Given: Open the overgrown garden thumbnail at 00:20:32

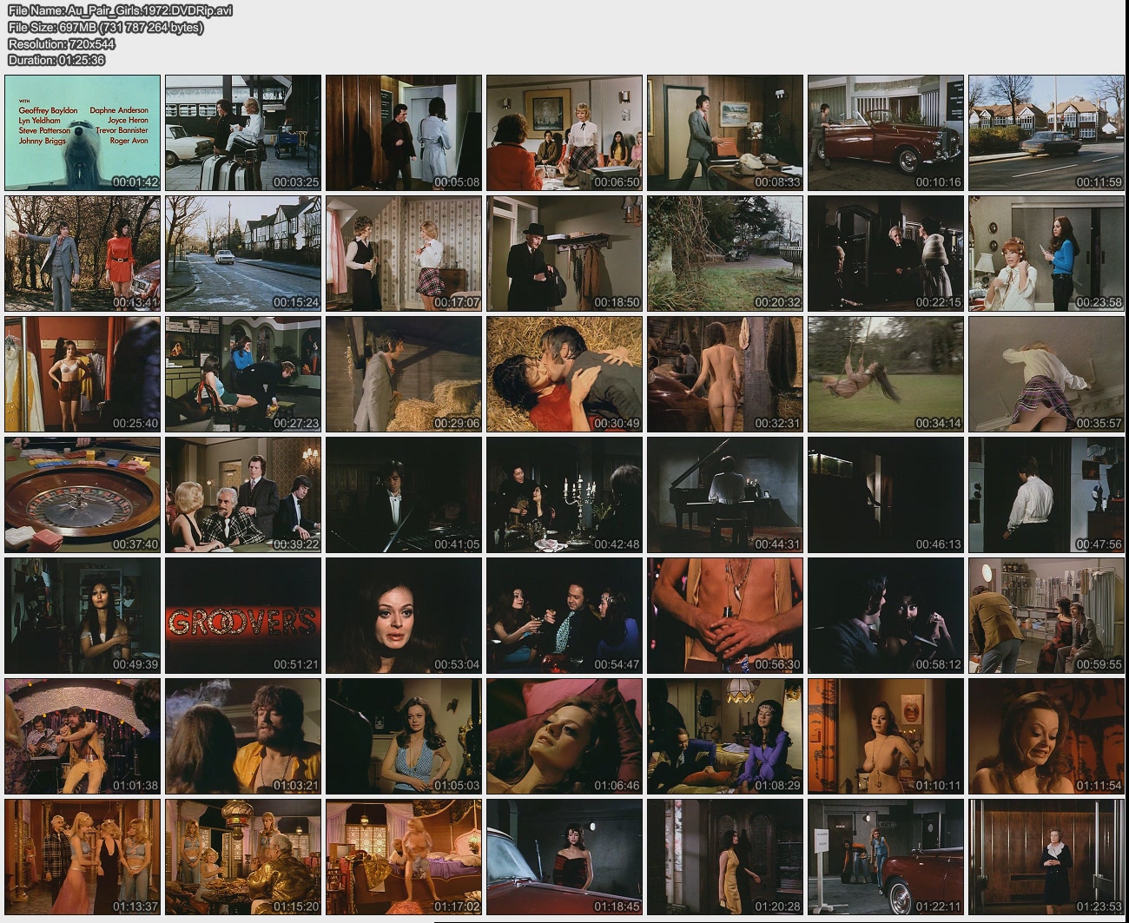Looking at the screenshot, I should tap(724, 254).
